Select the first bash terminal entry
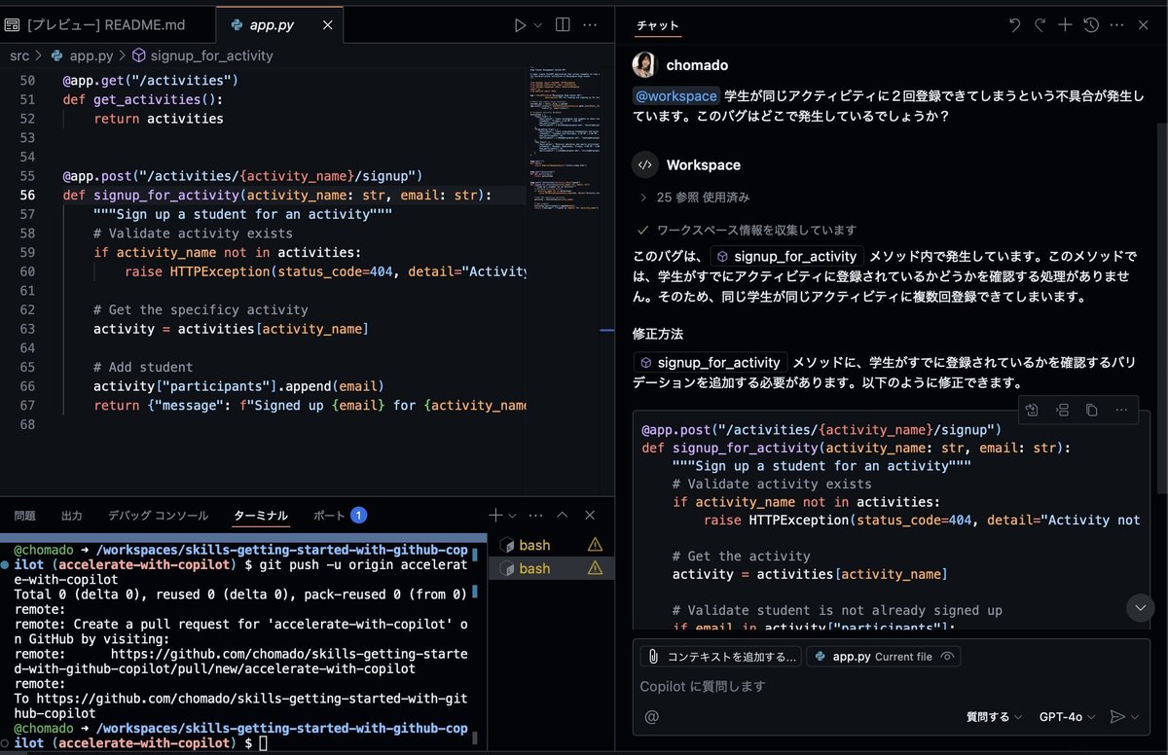Image resolution: width=1168 pixels, height=755 pixels. click(551, 545)
